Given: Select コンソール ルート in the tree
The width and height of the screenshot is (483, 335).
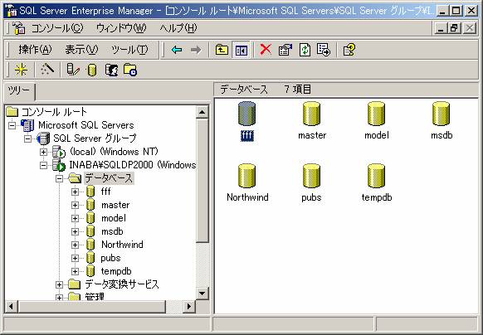Looking at the screenshot, I should pos(54,112).
